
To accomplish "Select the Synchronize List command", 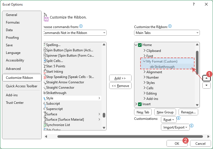I will pos(58,125).
